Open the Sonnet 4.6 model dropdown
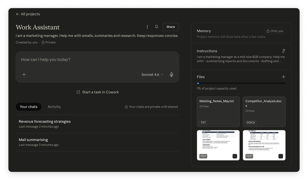The height and width of the screenshot is (180, 308). coord(152,75)
